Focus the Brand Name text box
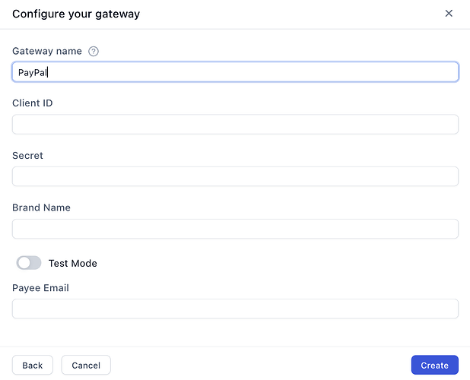Image resolution: width=470 pixels, height=380 pixels. (x=235, y=229)
